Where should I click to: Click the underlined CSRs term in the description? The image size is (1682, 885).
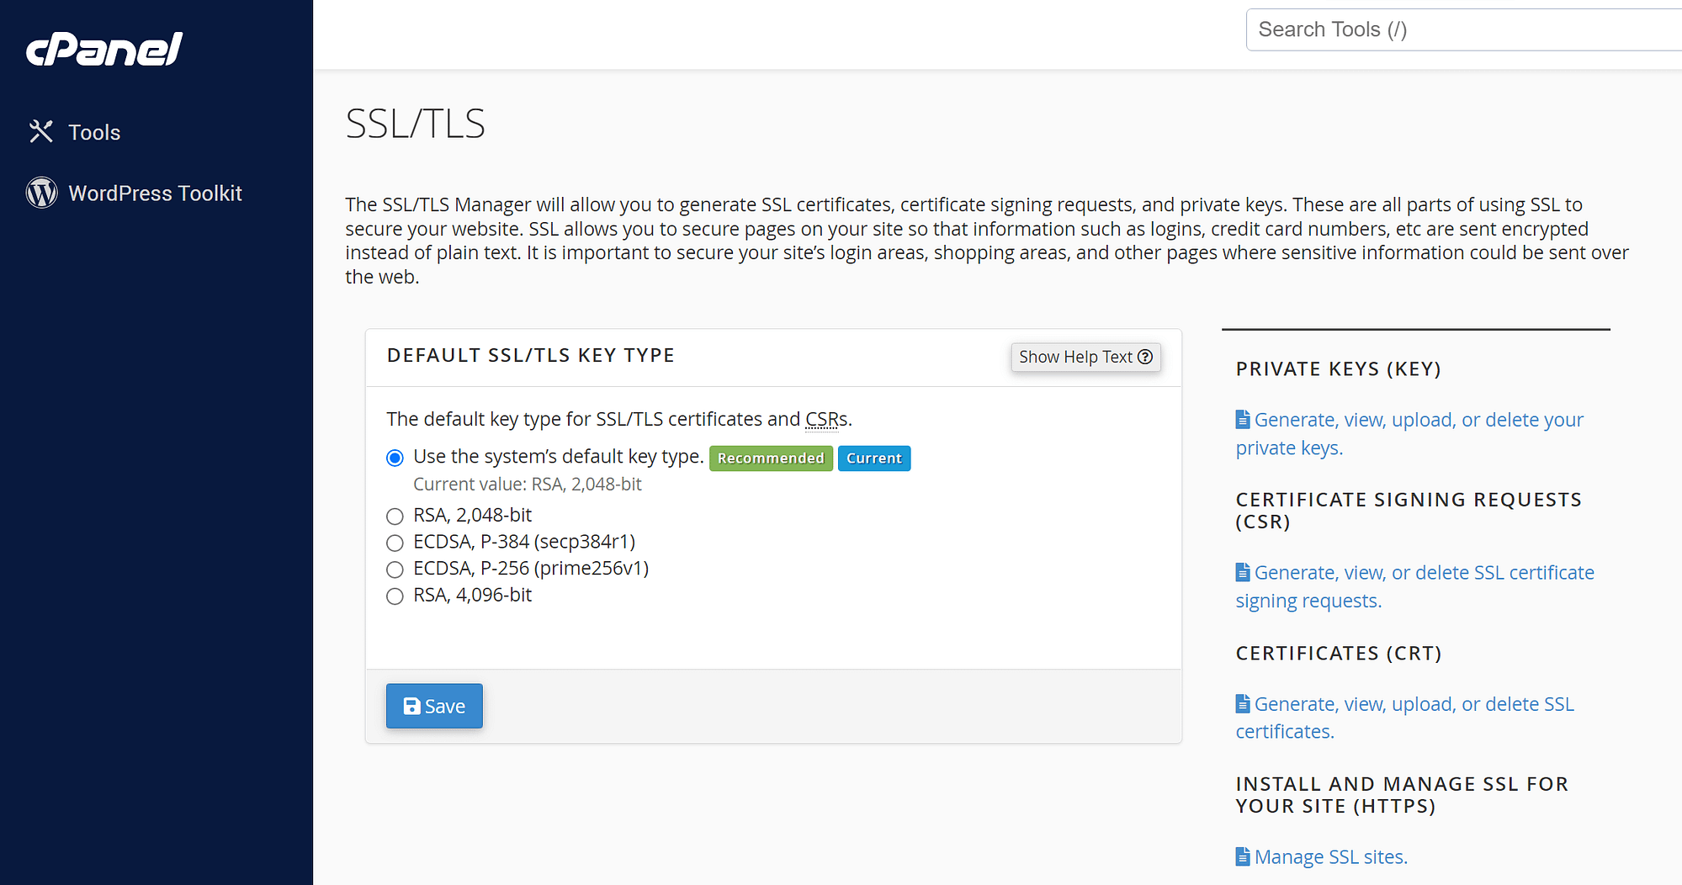click(x=823, y=418)
